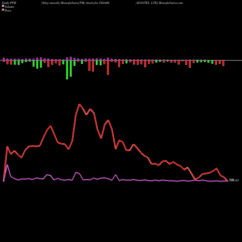Click the first spike of the magenta volume line
The image size is (242, 242).
(7, 165)
